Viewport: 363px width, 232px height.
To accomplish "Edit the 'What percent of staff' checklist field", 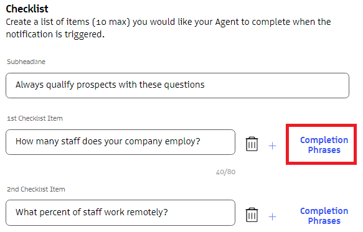I will point(120,213).
